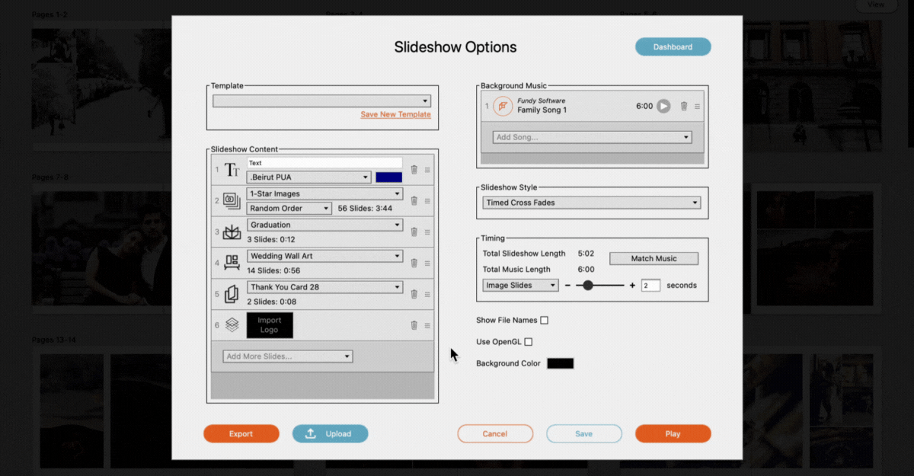Click the 1-Star Images photo stack icon
The height and width of the screenshot is (476, 914).
[232, 201]
